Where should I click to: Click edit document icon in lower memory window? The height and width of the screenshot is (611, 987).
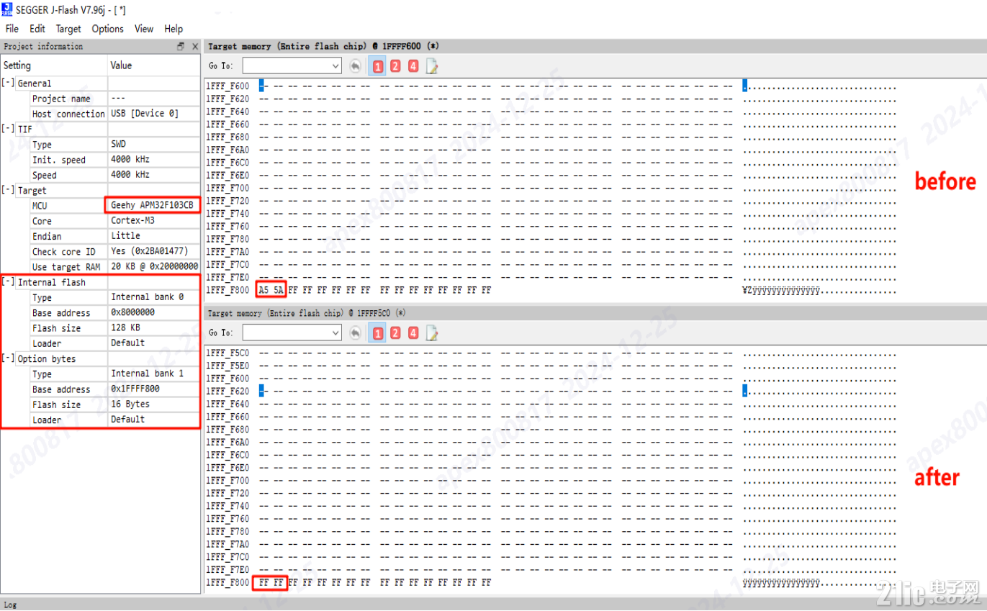click(432, 333)
